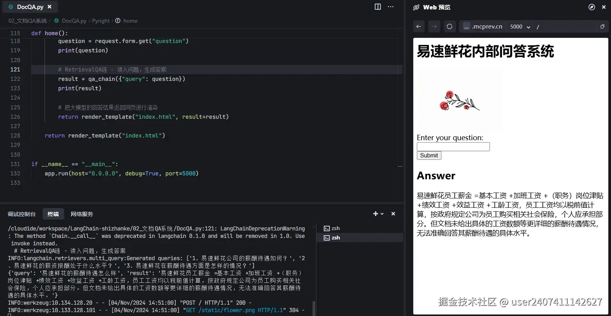Viewport: 611px width, 316px height.
Task: Select the first zsh terminal session
Action: coord(359,228)
